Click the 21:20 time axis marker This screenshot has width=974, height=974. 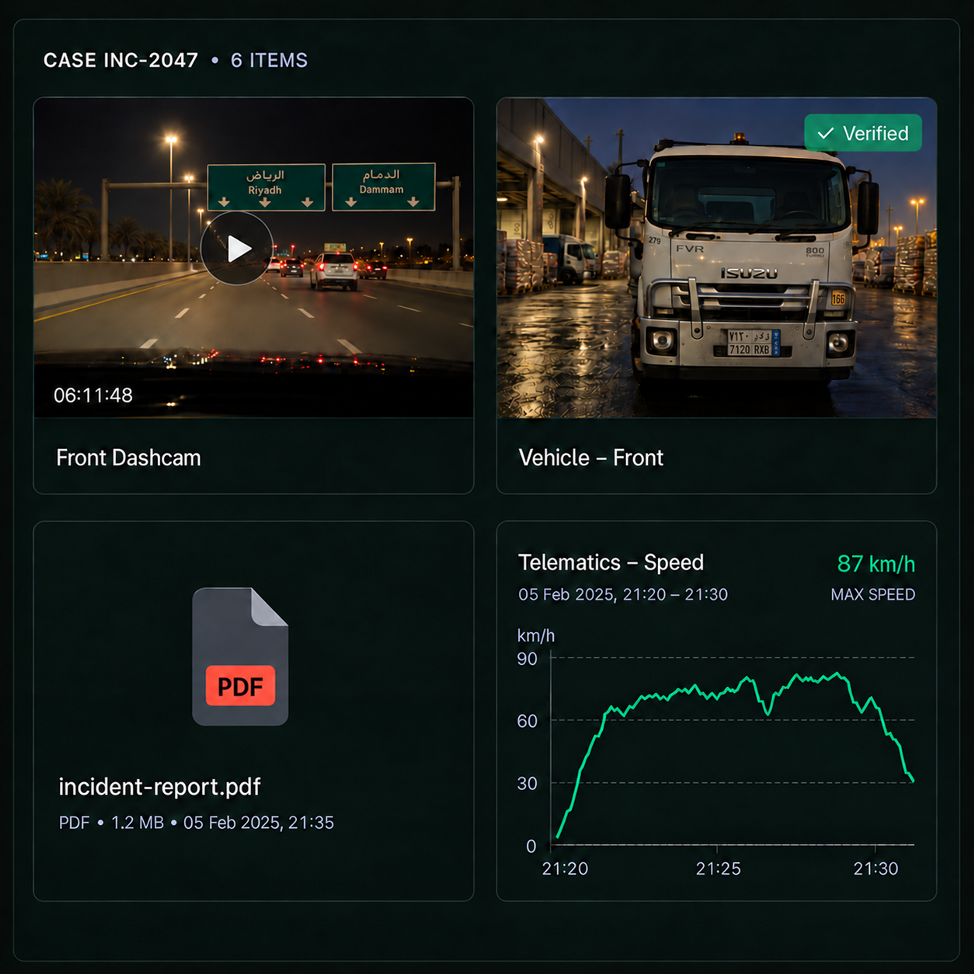point(565,869)
